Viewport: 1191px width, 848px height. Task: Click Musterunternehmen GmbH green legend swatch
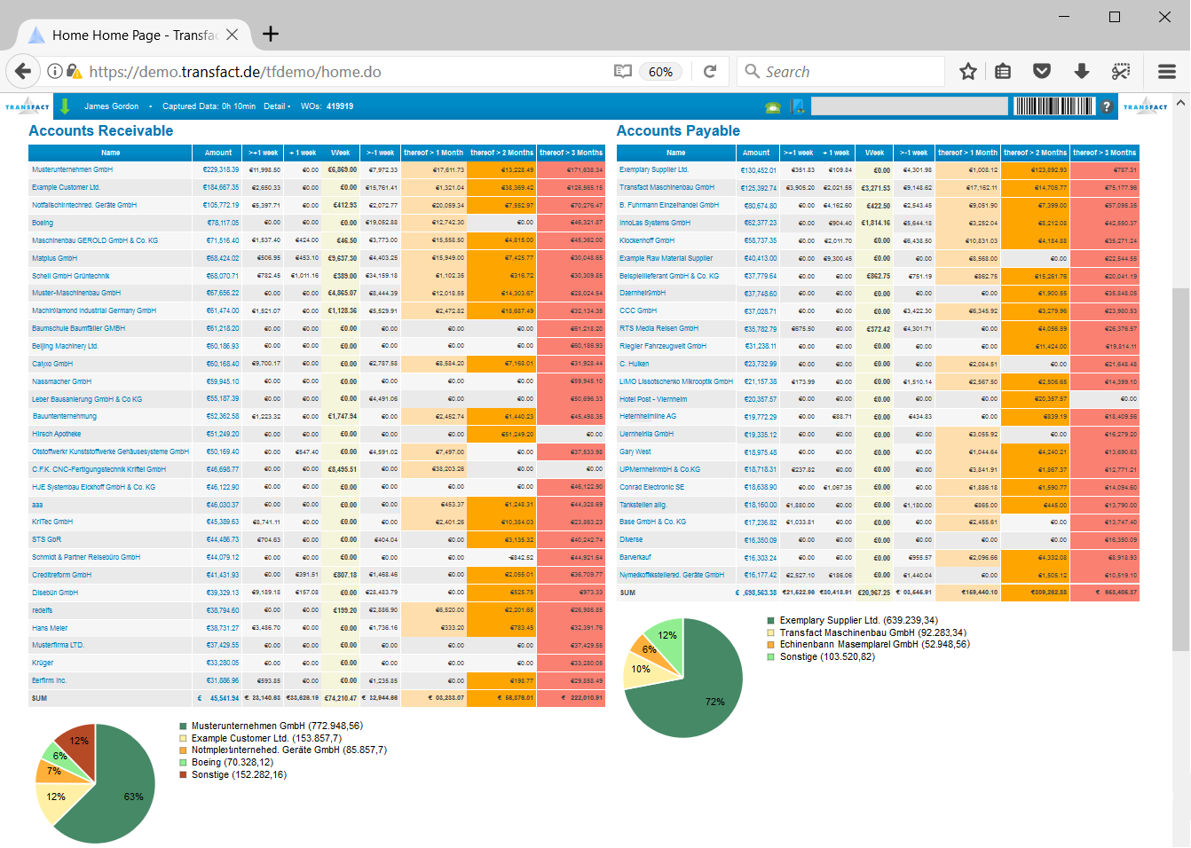183,726
